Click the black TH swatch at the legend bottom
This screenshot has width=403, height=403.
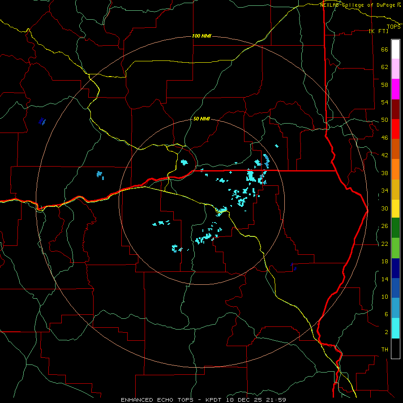click(x=395, y=348)
